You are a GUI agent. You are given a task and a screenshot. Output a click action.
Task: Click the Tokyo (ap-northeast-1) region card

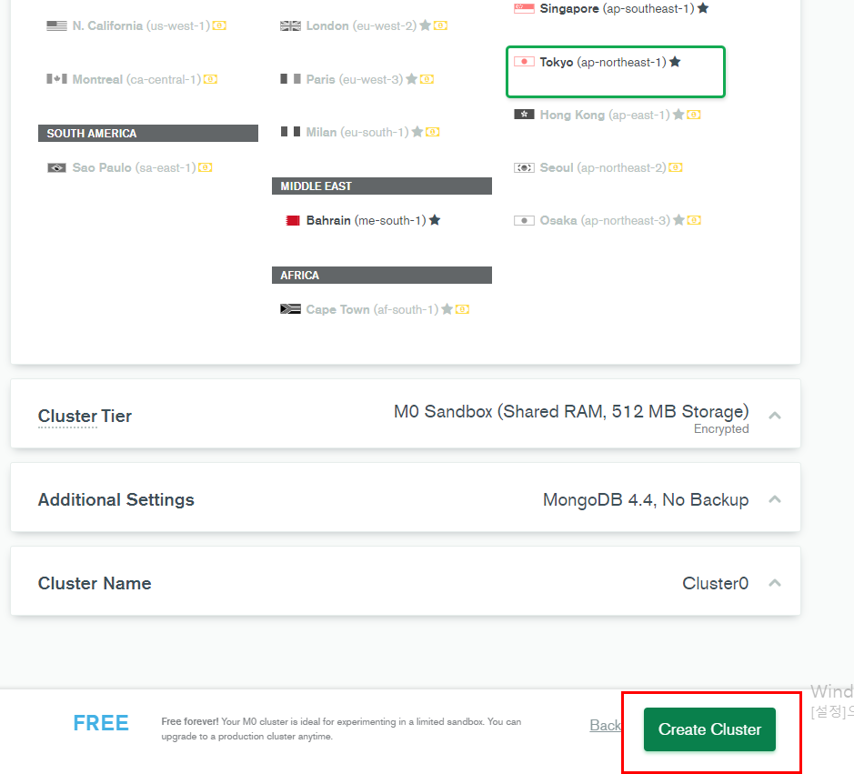pos(616,72)
